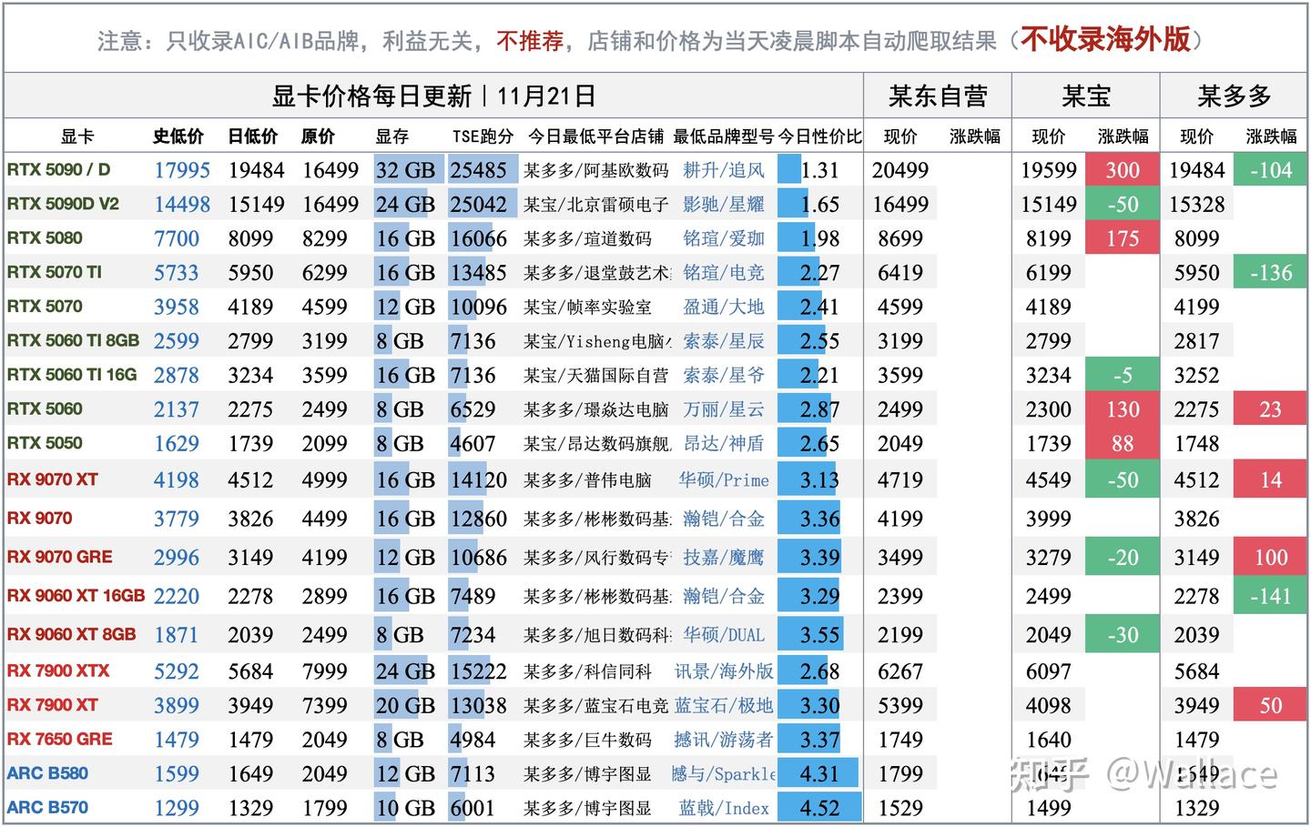Click the 铭瑄/爱珈 brand model cell
The height and width of the screenshot is (827, 1311).
(x=724, y=238)
